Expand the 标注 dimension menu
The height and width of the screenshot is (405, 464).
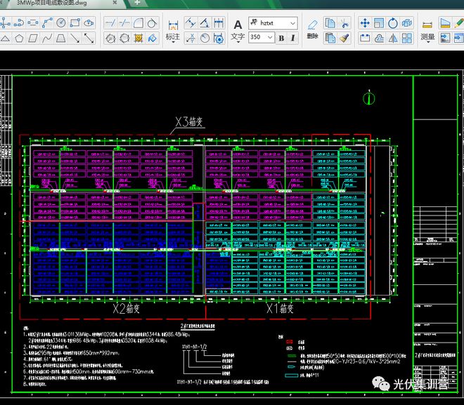pyautogui.click(x=172, y=37)
